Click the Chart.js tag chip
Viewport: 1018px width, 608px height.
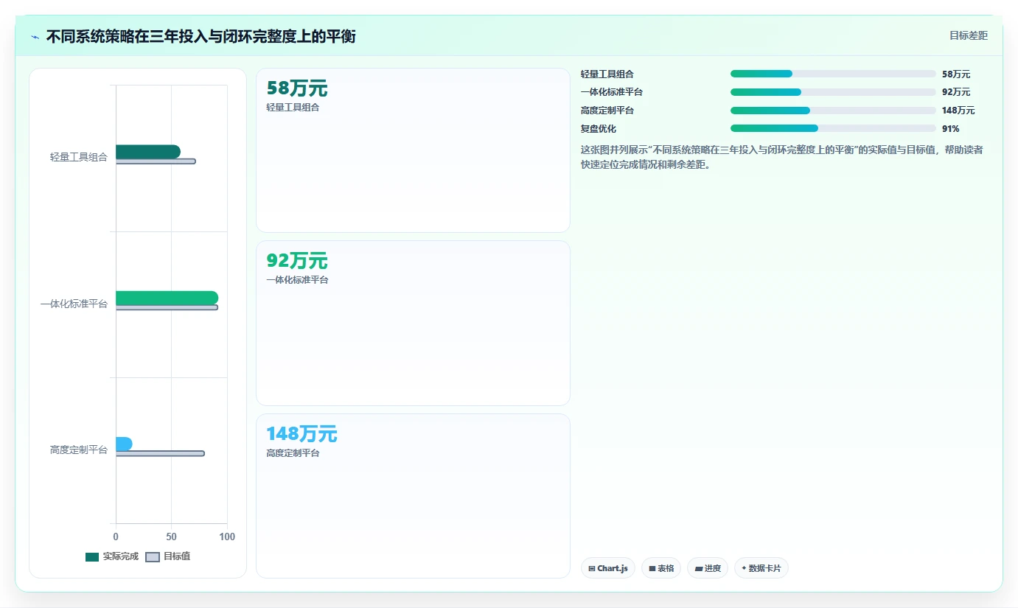coord(608,568)
